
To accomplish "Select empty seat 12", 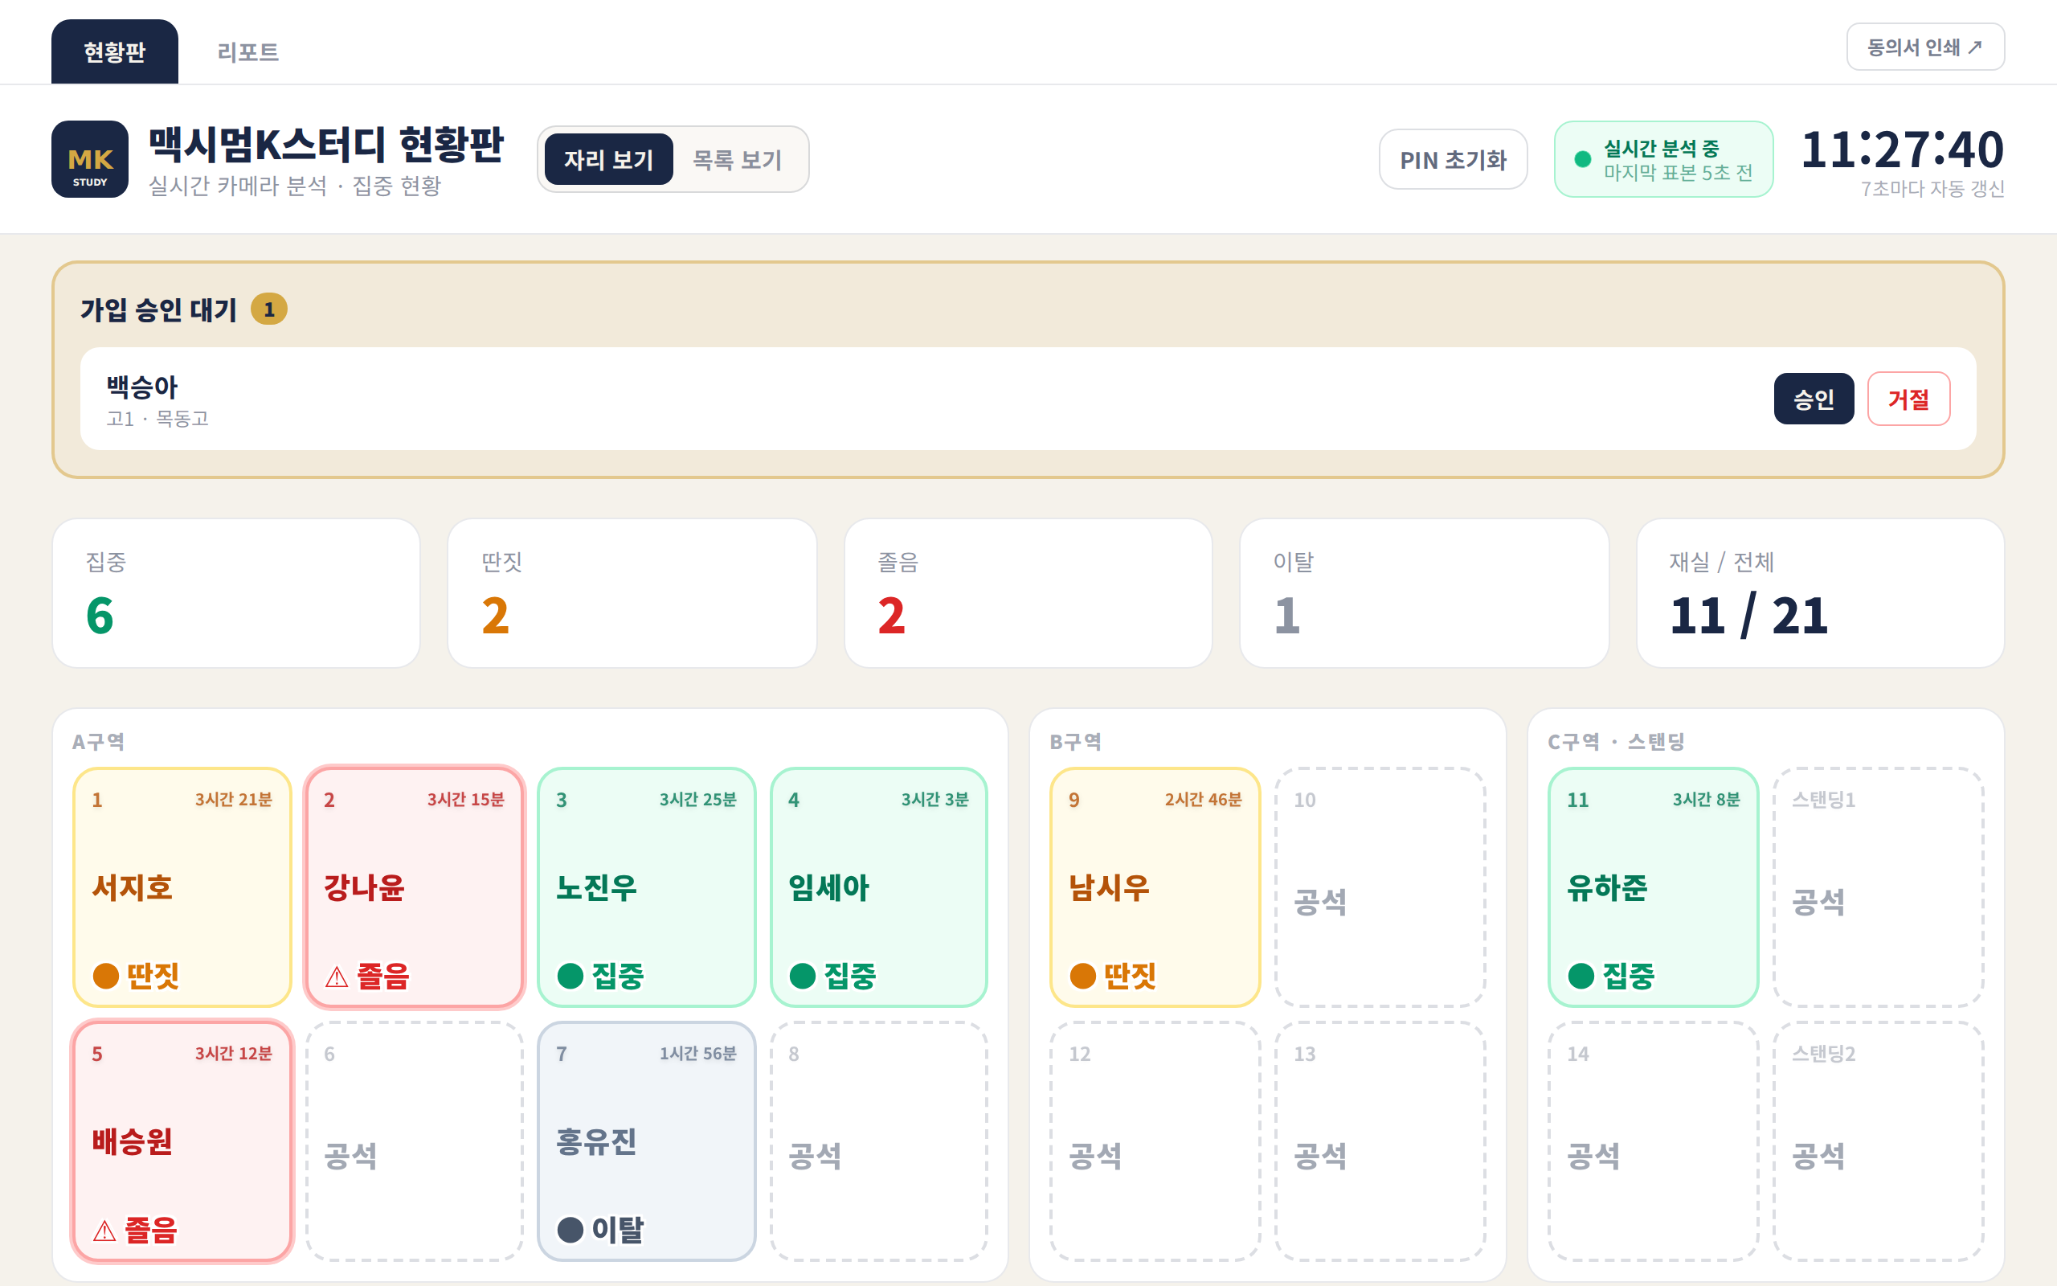I will tap(1155, 1141).
